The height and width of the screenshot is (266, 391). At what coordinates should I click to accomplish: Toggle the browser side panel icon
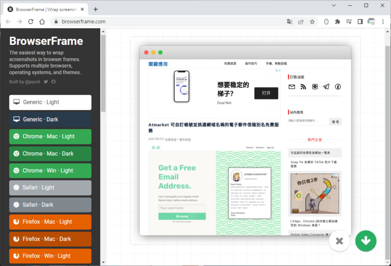point(360,22)
